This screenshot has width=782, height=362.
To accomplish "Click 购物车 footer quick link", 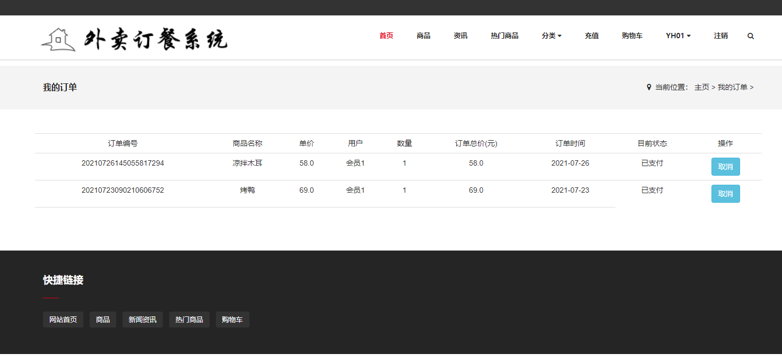I will pos(232,320).
